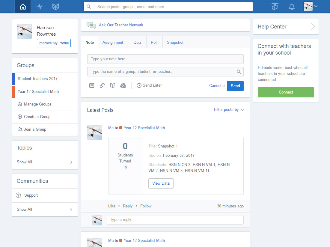Open the Home icon in top bar

[23, 7]
